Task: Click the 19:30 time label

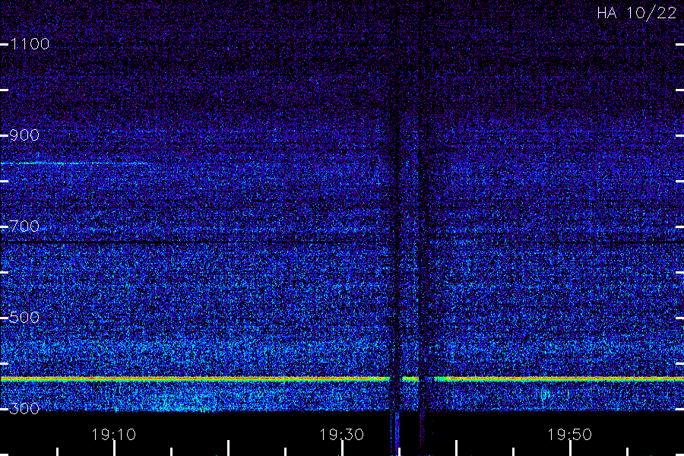Action: coord(341,435)
